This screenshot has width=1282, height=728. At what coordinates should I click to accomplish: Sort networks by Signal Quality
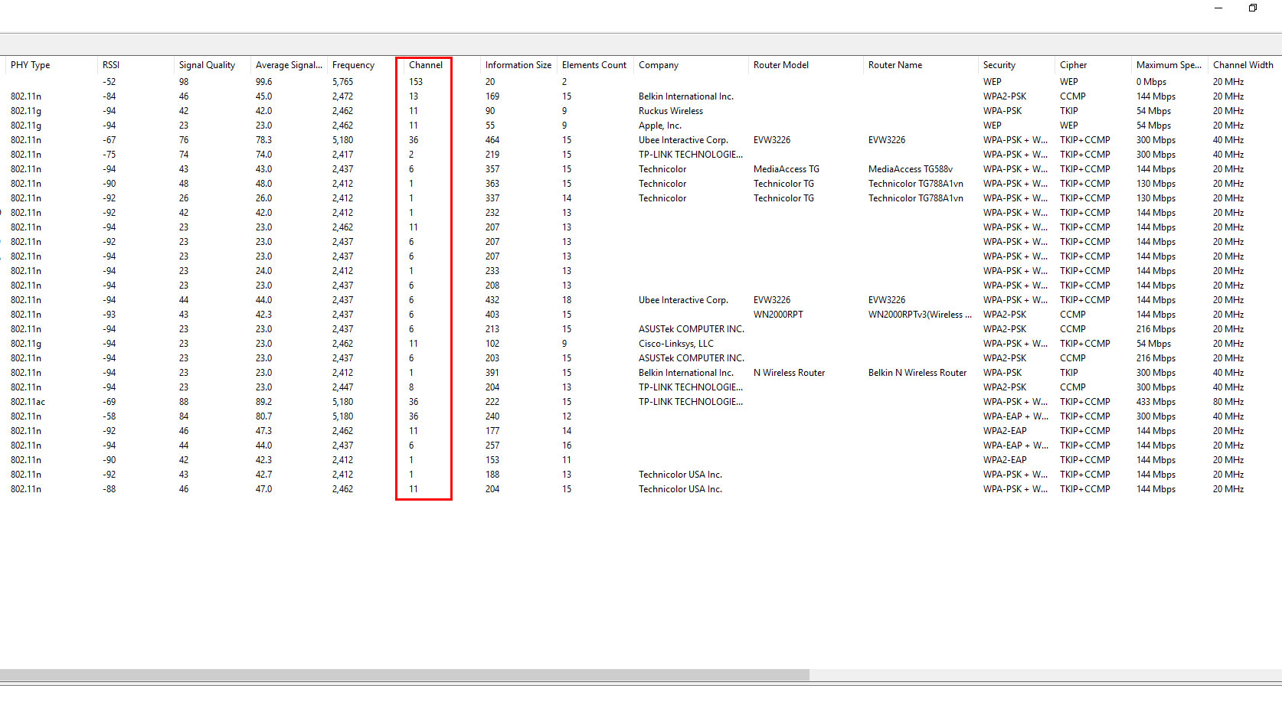coord(208,65)
